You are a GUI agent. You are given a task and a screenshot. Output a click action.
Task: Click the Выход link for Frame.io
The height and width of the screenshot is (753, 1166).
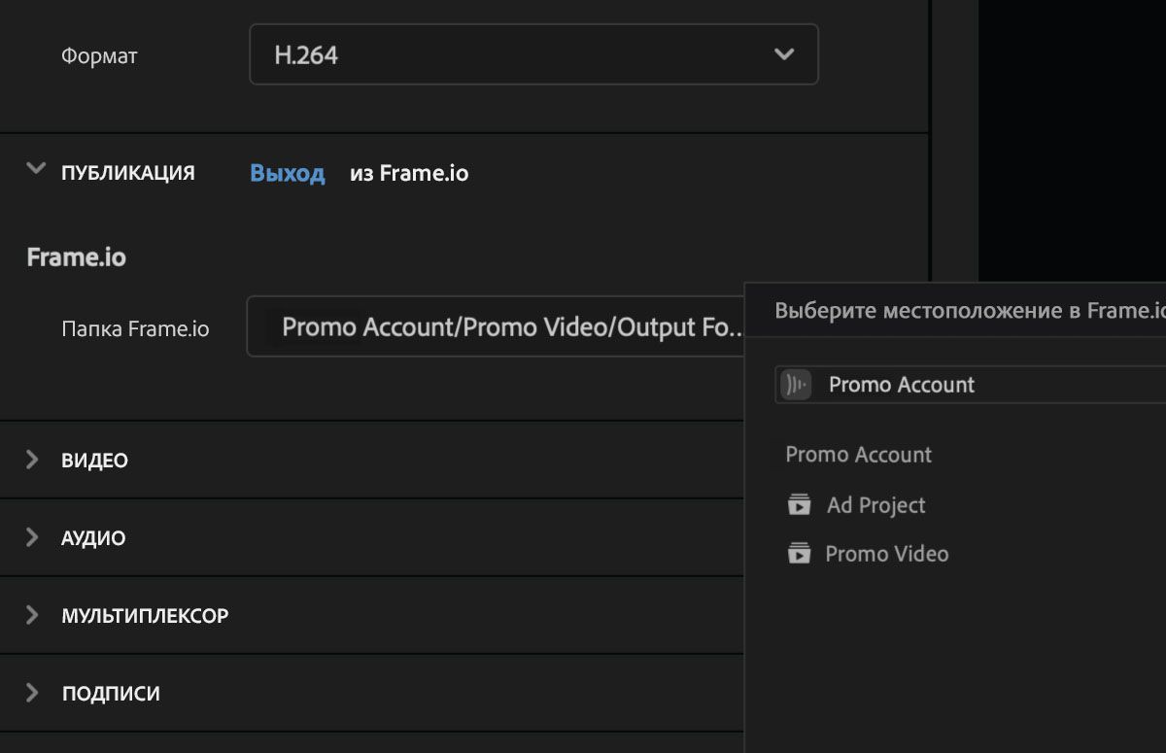287,173
